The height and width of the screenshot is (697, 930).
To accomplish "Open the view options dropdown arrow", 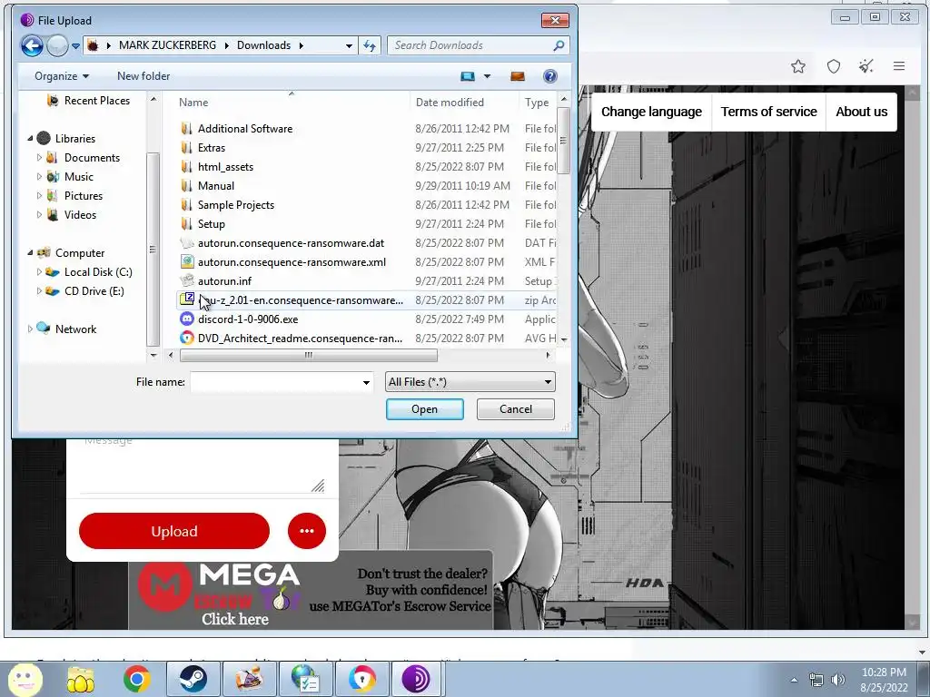I will pos(487,76).
